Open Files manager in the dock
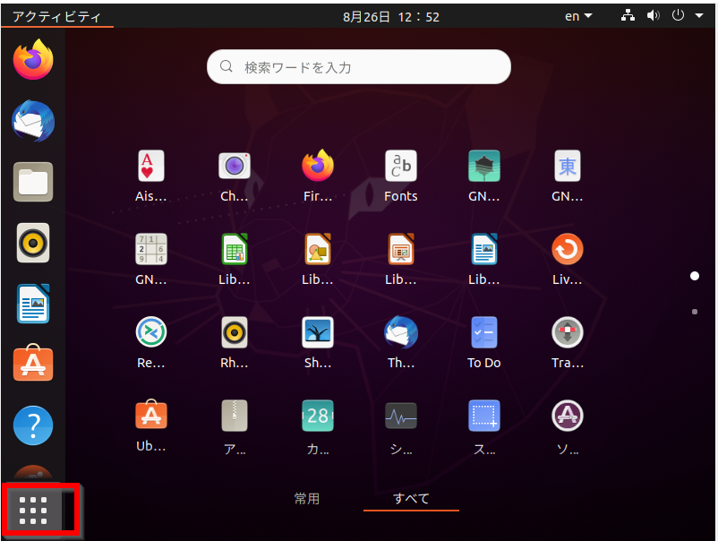This screenshot has width=718, height=541. pos(33,182)
